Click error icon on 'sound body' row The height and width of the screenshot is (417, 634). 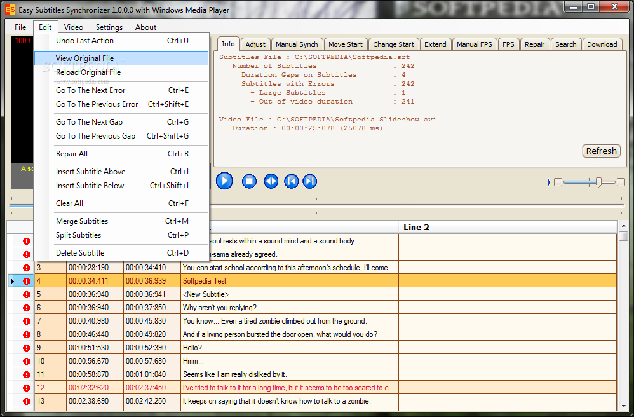pos(27,241)
